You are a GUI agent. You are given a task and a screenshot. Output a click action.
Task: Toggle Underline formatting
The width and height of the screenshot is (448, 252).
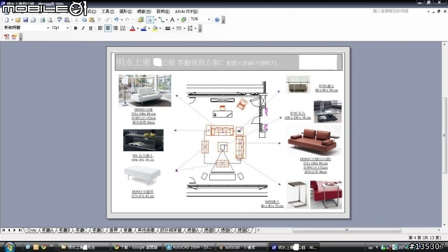pyautogui.click(x=90, y=28)
